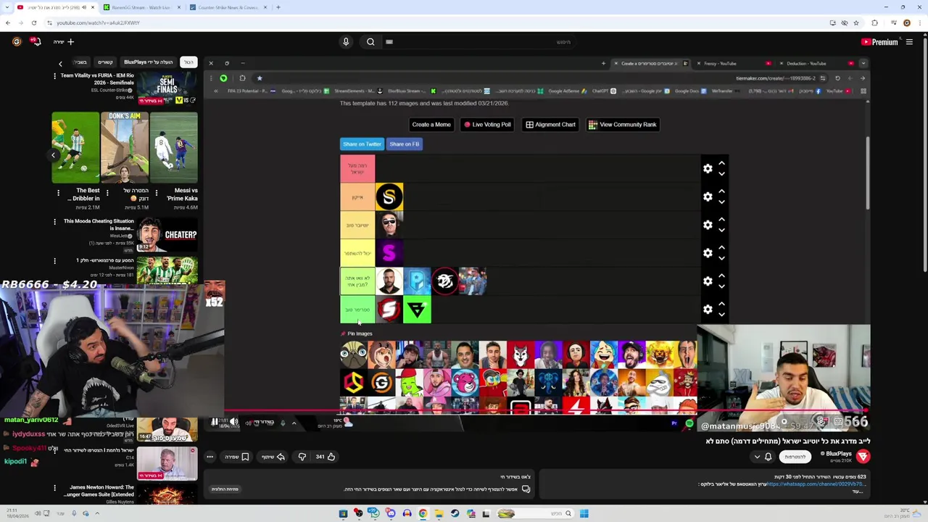
Task: Click 'Share on FB' button
Action: 404,144
